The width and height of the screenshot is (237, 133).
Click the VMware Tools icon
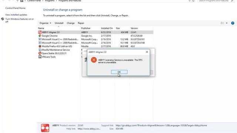[40, 57]
